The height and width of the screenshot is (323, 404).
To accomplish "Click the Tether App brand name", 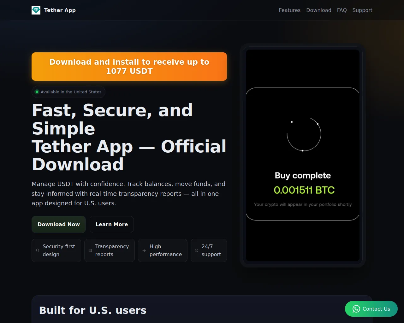I will point(60,10).
